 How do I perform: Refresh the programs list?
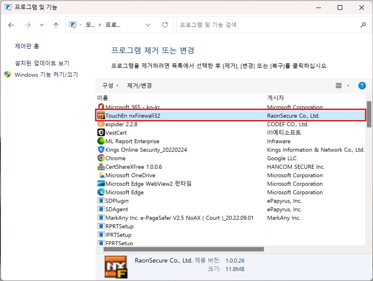click(165, 25)
